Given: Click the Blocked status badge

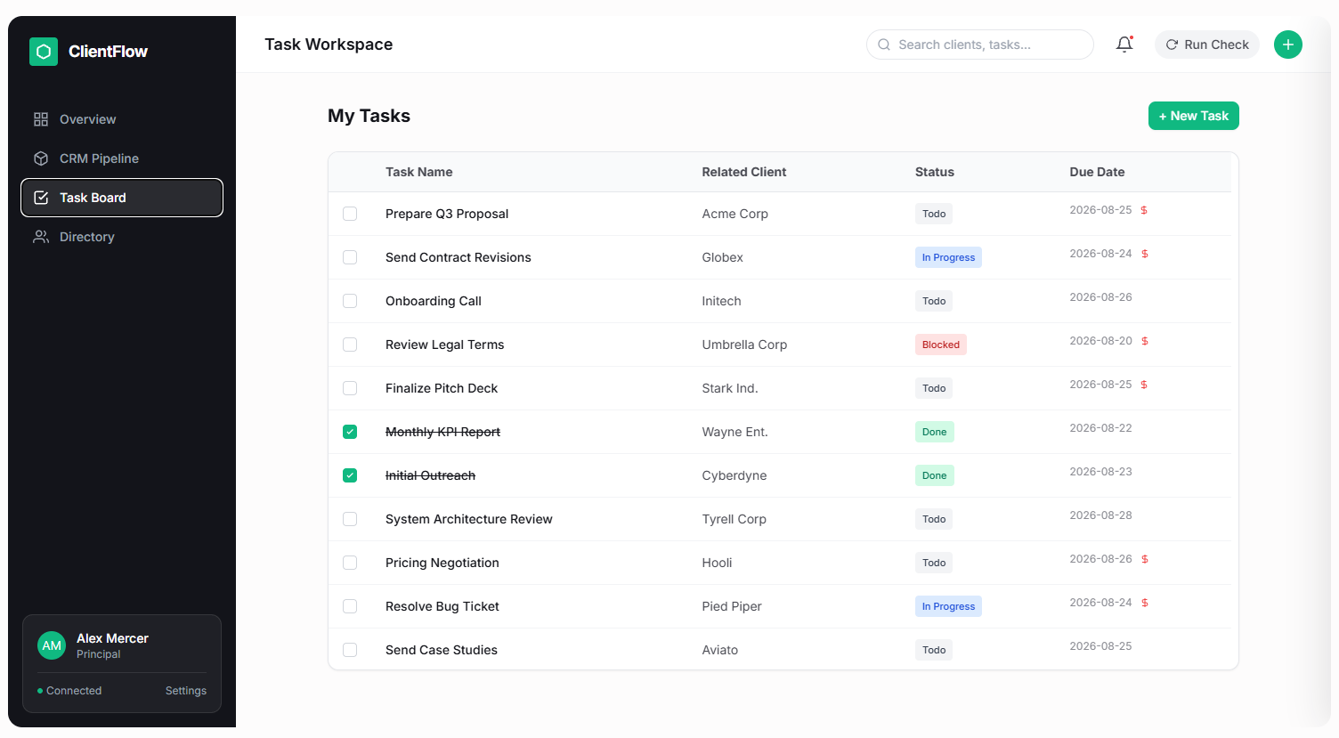Looking at the screenshot, I should point(941,345).
